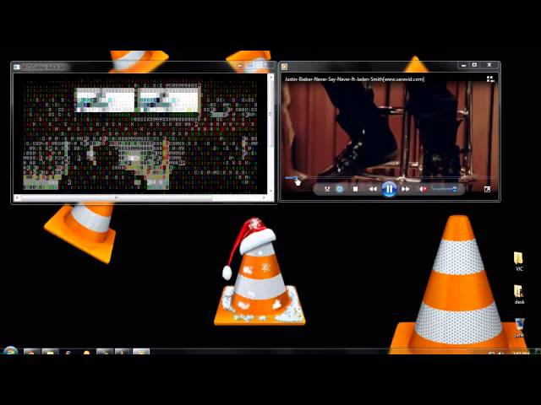Screen dimensions: 541x405
Task: Pause the Justin Bieber video
Action: point(389,189)
